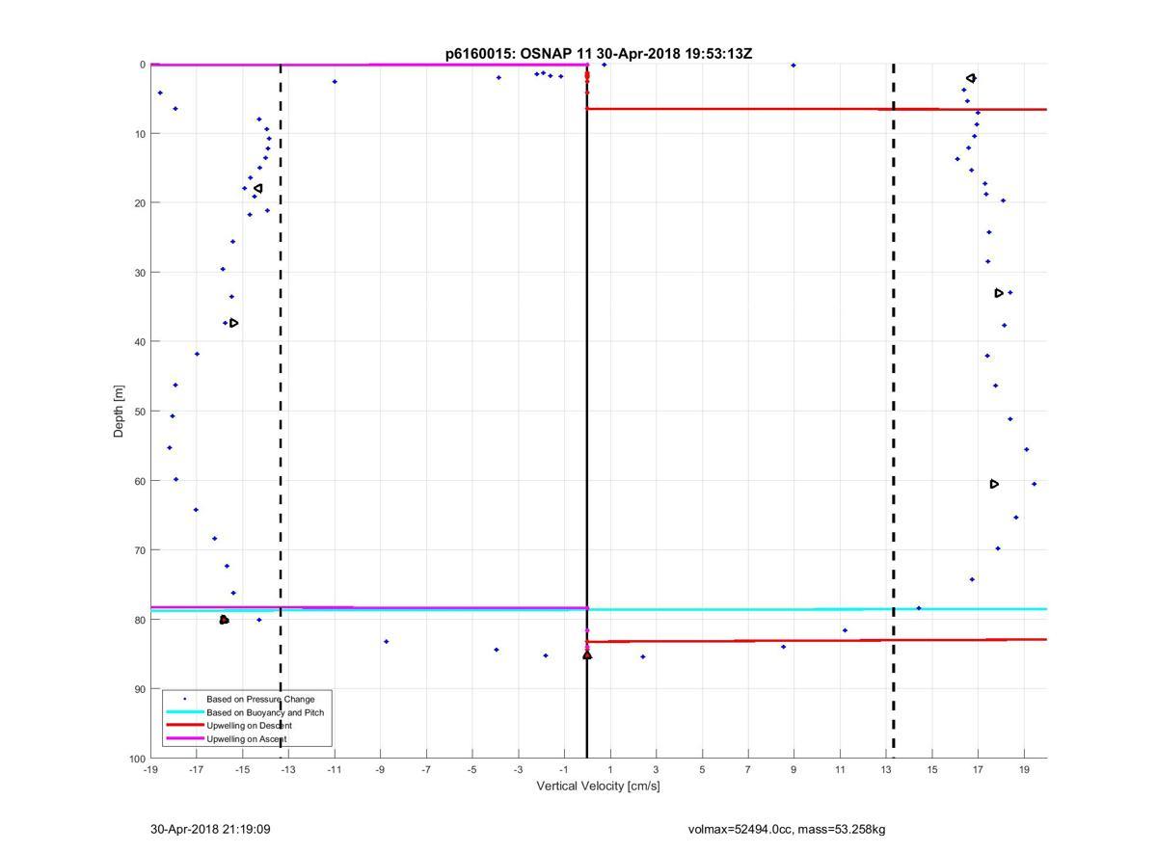The height and width of the screenshot is (853, 1157).
Task: Click x-axis tick label '-13'
Action: [288, 770]
